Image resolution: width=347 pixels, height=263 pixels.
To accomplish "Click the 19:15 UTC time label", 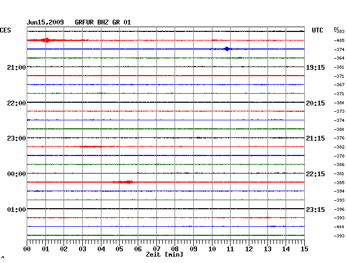I will [x=316, y=67].
